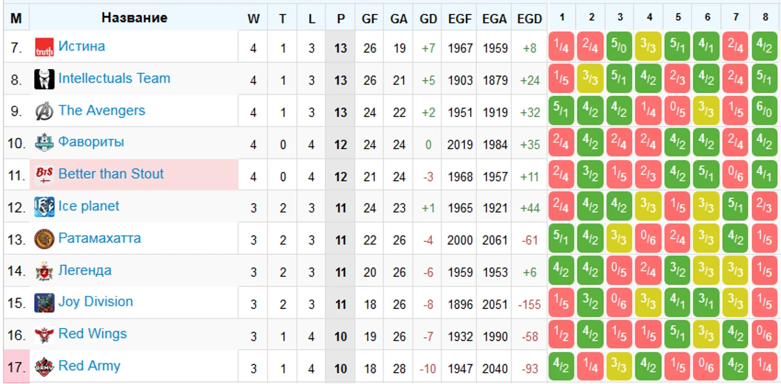Screen dimensions: 781x384
Task: Open the Легенда team link
Action: (x=85, y=270)
